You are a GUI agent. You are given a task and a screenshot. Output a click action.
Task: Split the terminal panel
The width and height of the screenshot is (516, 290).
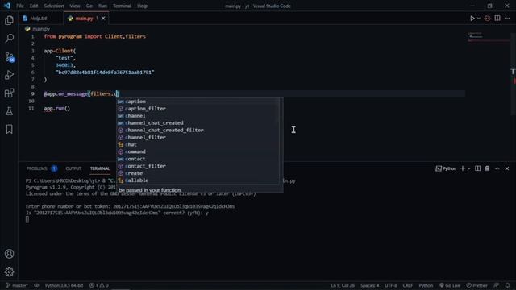tap(477, 168)
